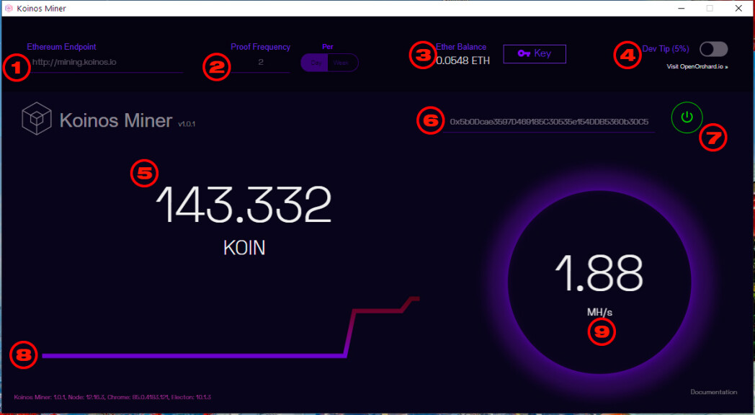Click the Ethereum address field
The image size is (755, 415).
[x=549, y=122]
